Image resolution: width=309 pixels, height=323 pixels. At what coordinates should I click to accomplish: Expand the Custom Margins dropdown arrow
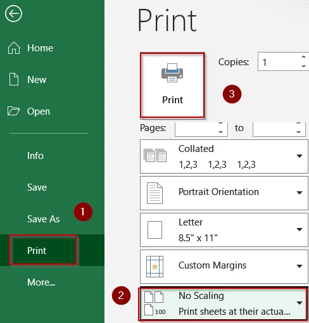click(x=300, y=266)
